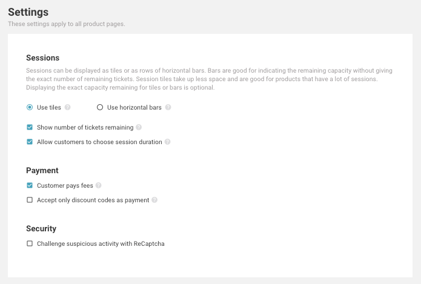Click the Sessions section heading

point(42,58)
